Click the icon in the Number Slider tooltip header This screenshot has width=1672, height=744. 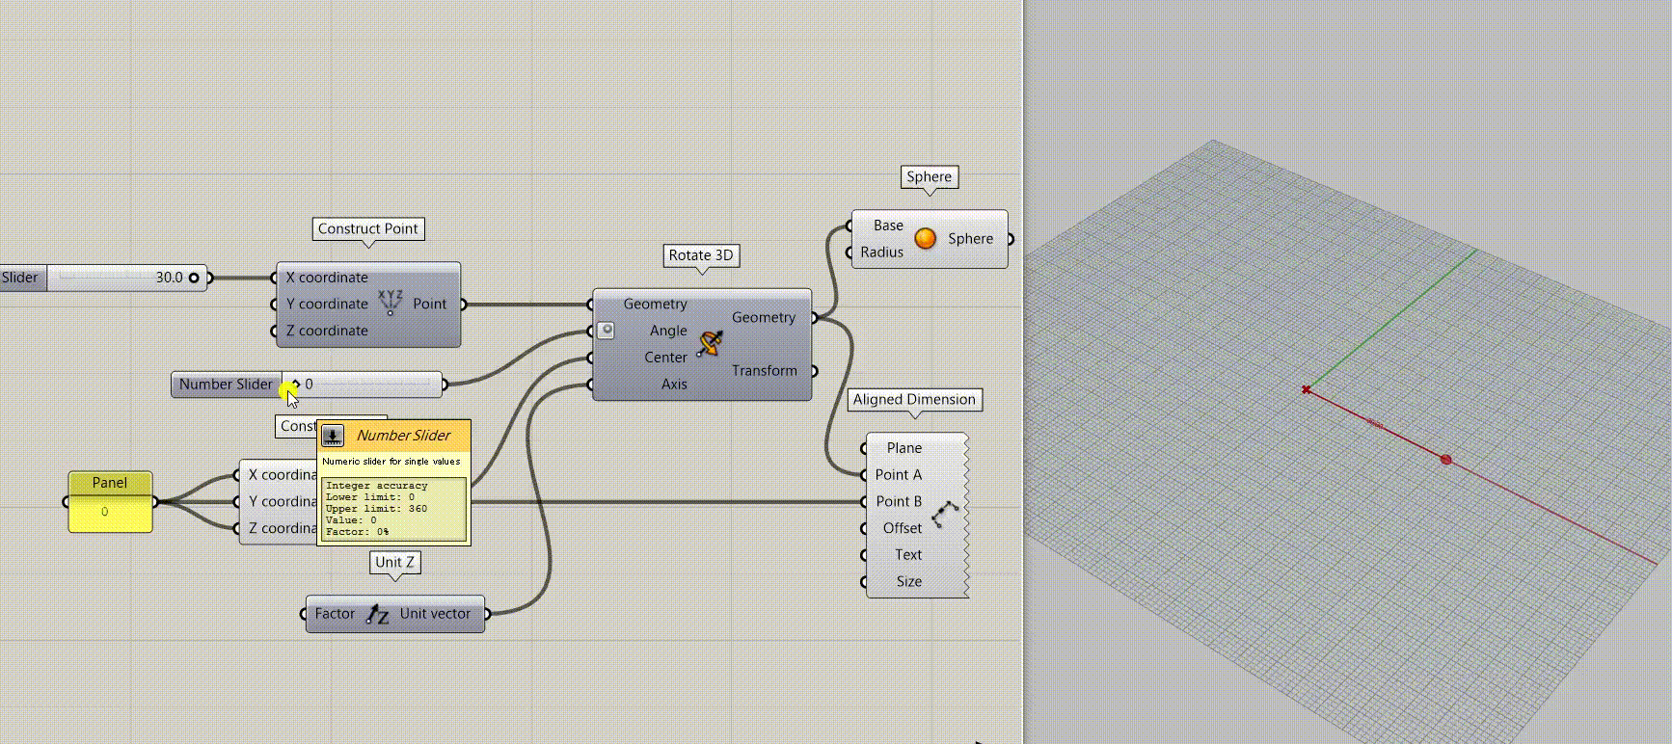point(333,436)
